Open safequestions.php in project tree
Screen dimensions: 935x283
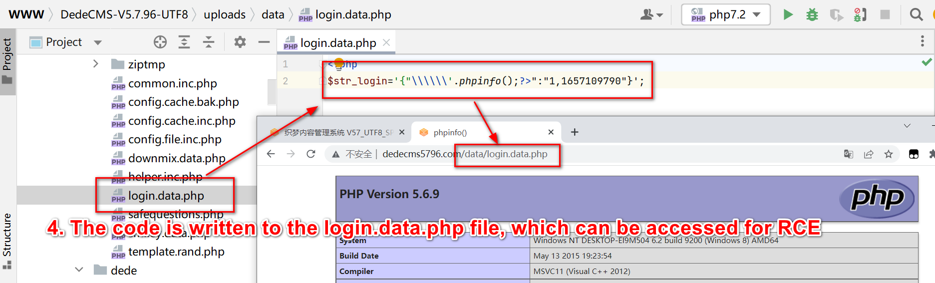tap(175, 214)
